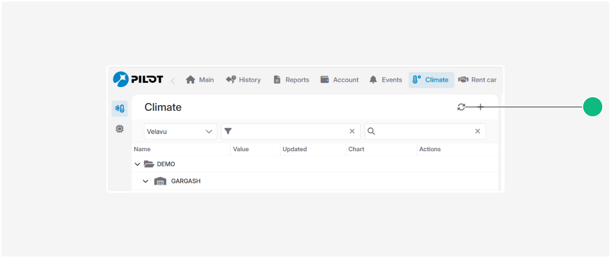Clear the filter field

[x=352, y=132]
